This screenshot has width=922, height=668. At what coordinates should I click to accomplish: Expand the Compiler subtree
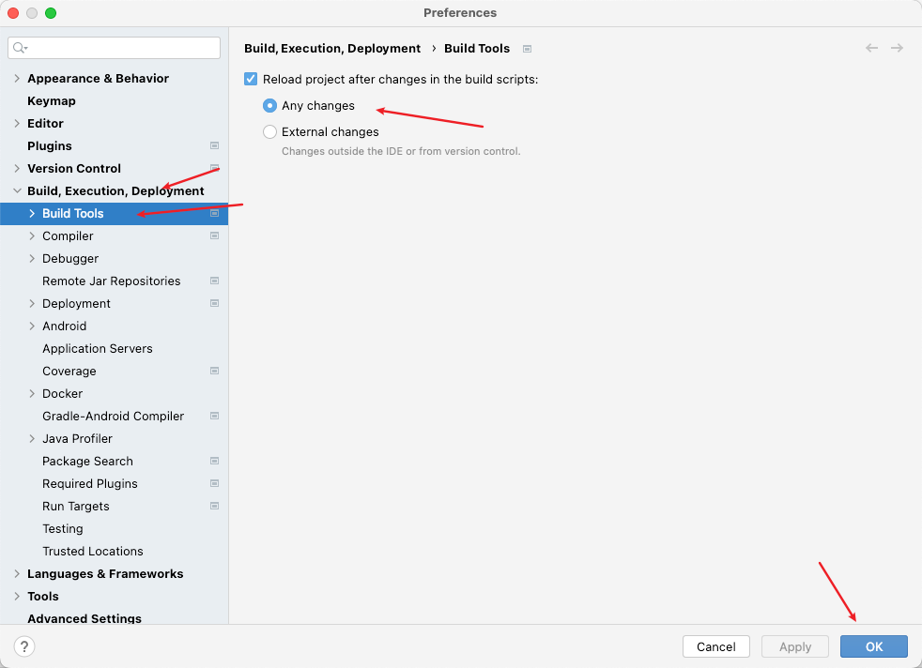[x=32, y=235]
